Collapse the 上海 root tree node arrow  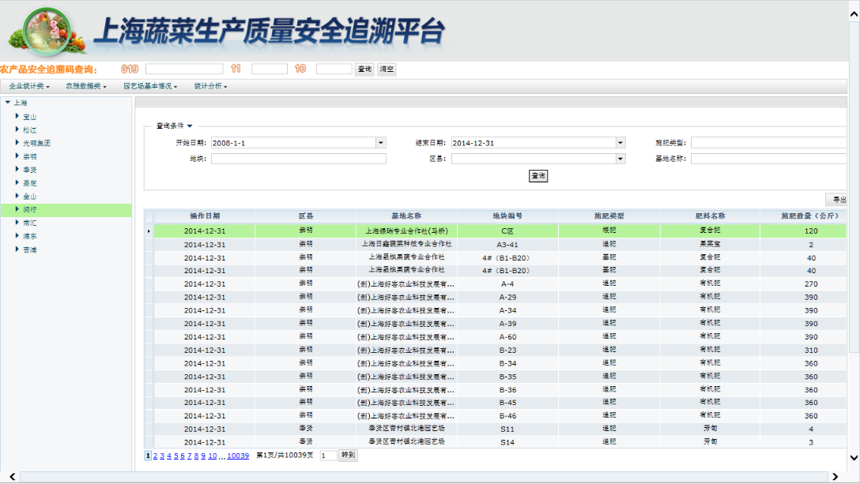[x=7, y=103]
